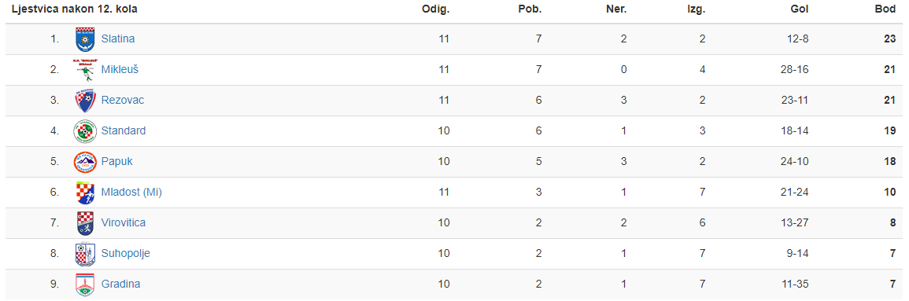The image size is (909, 301).
Task: Open the Mikleuš team link
Action: tap(120, 70)
